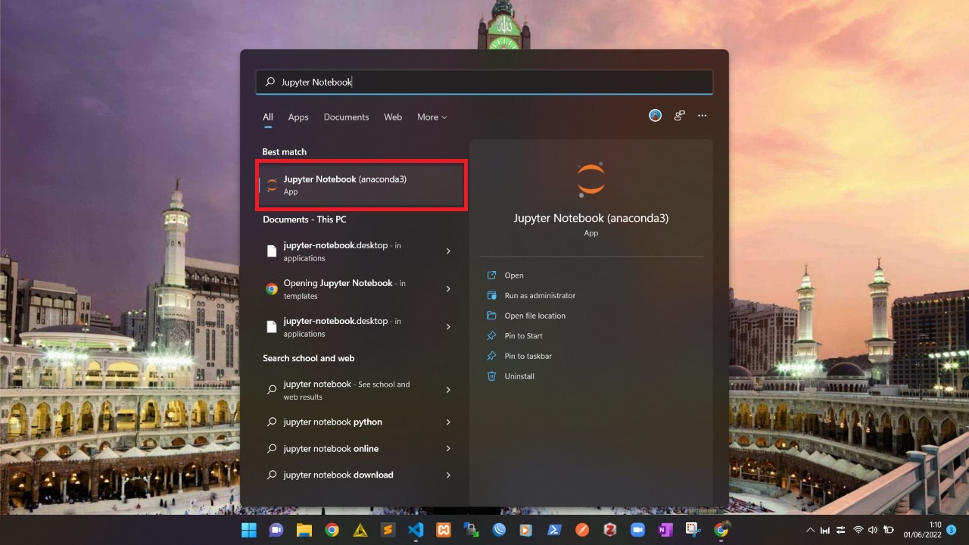The image size is (969, 545).
Task: Open Teams Chat from taskbar
Action: [x=276, y=530]
